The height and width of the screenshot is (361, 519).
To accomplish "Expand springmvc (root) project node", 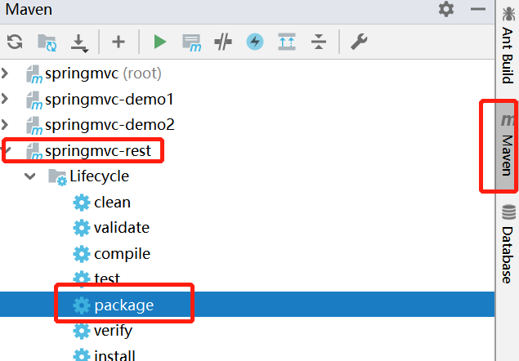I will tap(5, 74).
